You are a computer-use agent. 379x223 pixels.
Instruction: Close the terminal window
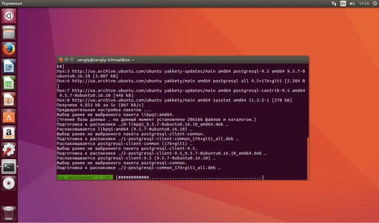tap(61, 59)
